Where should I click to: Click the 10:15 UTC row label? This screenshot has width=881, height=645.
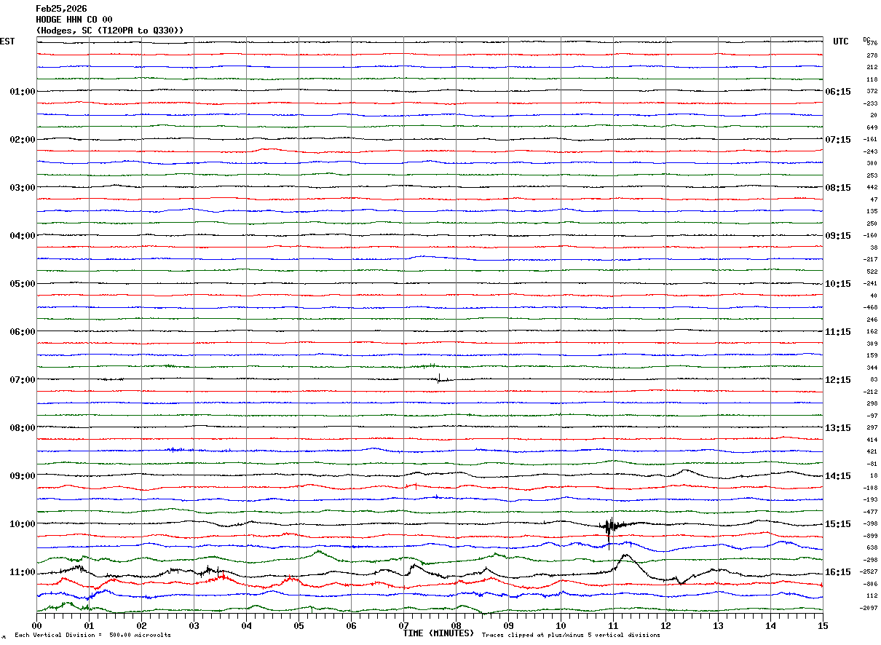(837, 284)
